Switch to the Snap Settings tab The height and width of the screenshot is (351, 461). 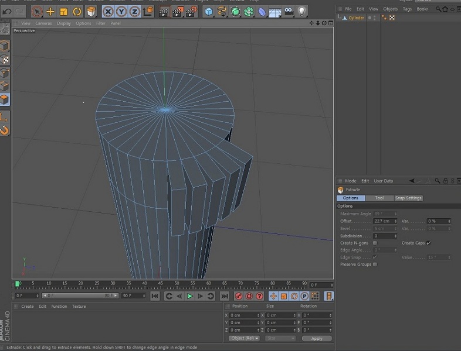(x=408, y=198)
